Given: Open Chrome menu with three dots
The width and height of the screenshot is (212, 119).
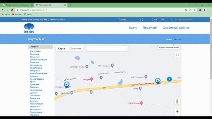Looking at the screenshot, I should coord(209,10).
